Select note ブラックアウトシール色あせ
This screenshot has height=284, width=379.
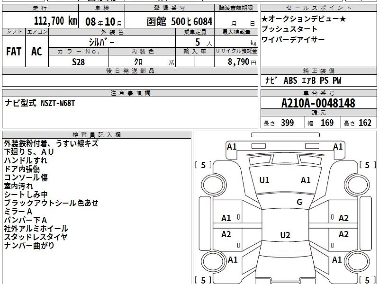point(51,203)
